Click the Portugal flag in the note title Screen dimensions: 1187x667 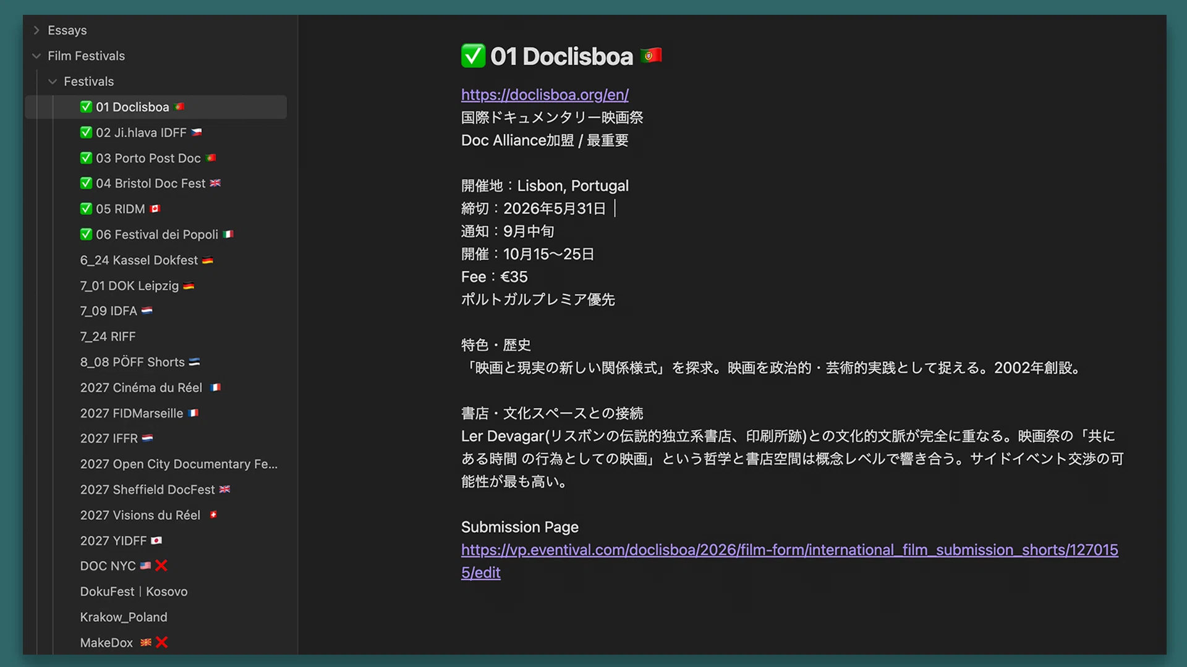[651, 56]
